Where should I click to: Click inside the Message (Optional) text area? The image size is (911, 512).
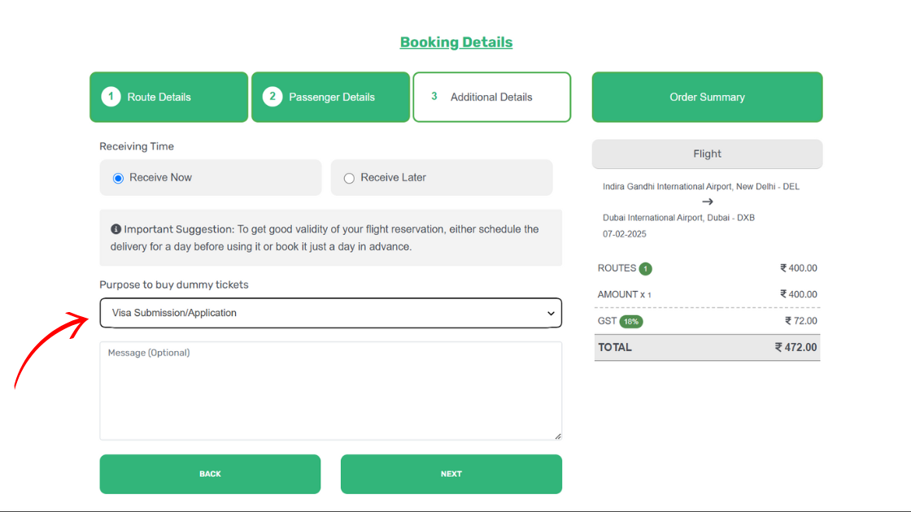tap(330, 394)
